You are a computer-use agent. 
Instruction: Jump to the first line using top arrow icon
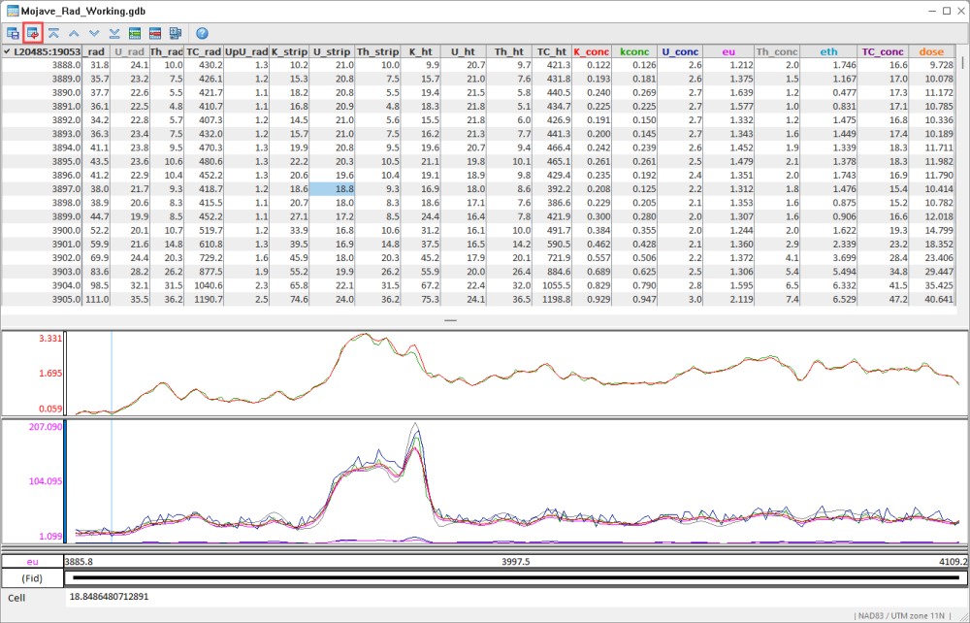(x=54, y=32)
